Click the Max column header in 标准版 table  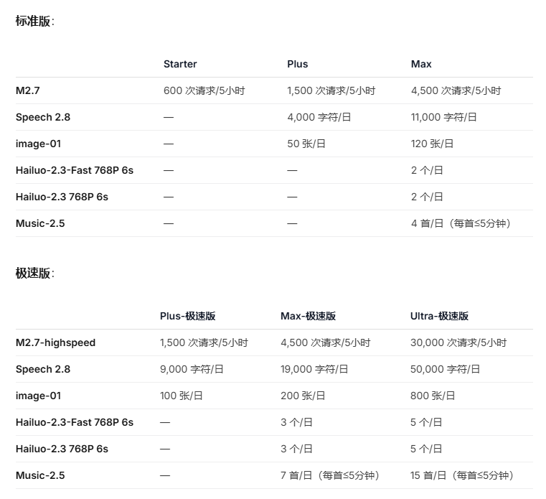click(421, 65)
